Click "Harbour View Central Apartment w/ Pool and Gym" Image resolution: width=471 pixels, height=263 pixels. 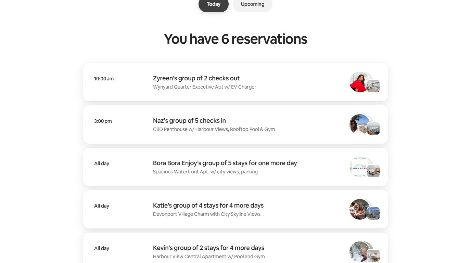pyautogui.click(x=209, y=257)
